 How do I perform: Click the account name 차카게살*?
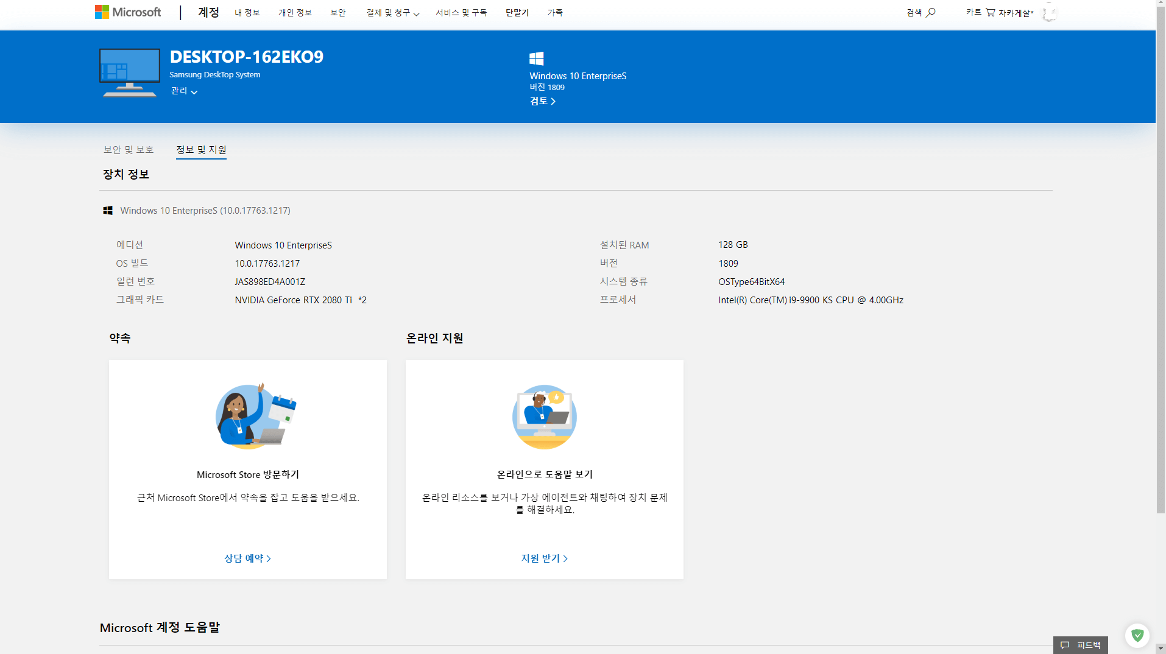tap(1016, 13)
